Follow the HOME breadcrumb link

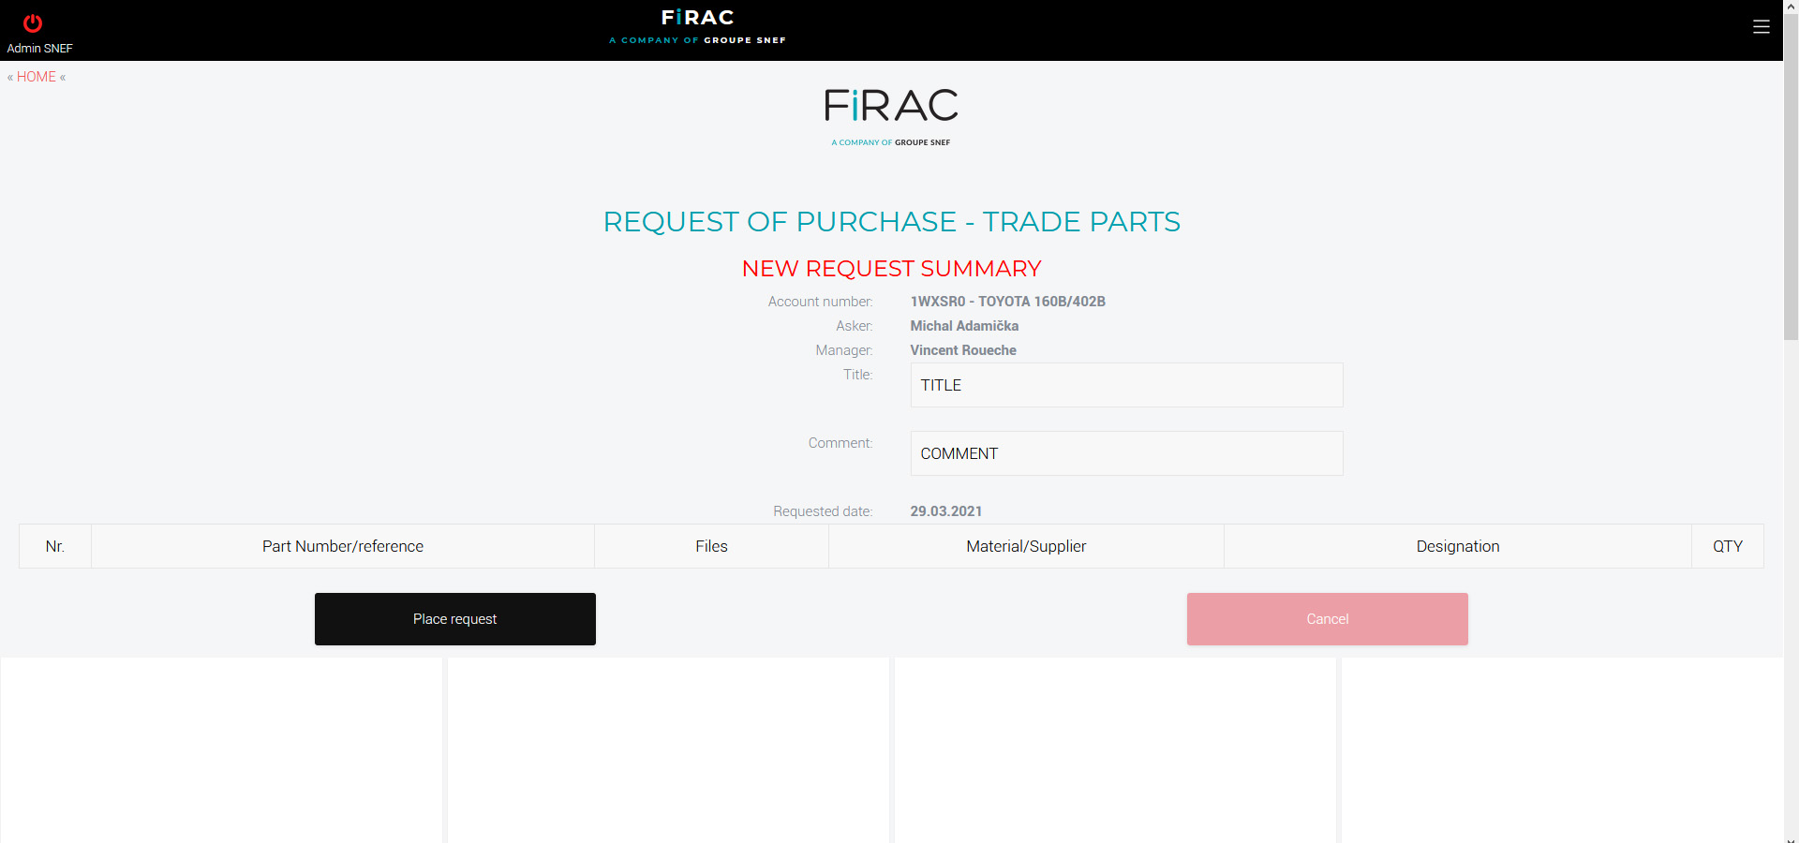pyautogui.click(x=37, y=77)
